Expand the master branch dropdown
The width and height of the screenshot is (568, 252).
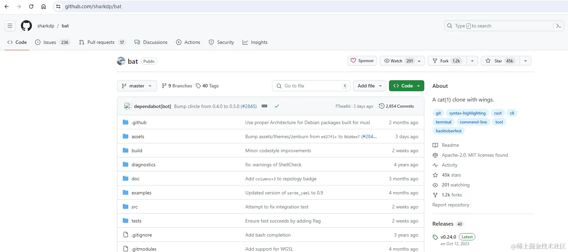pyautogui.click(x=137, y=86)
